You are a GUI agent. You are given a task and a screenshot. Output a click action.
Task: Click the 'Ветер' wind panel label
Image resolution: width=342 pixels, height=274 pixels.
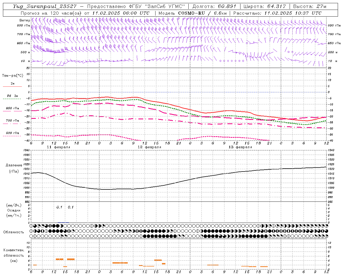25,20
